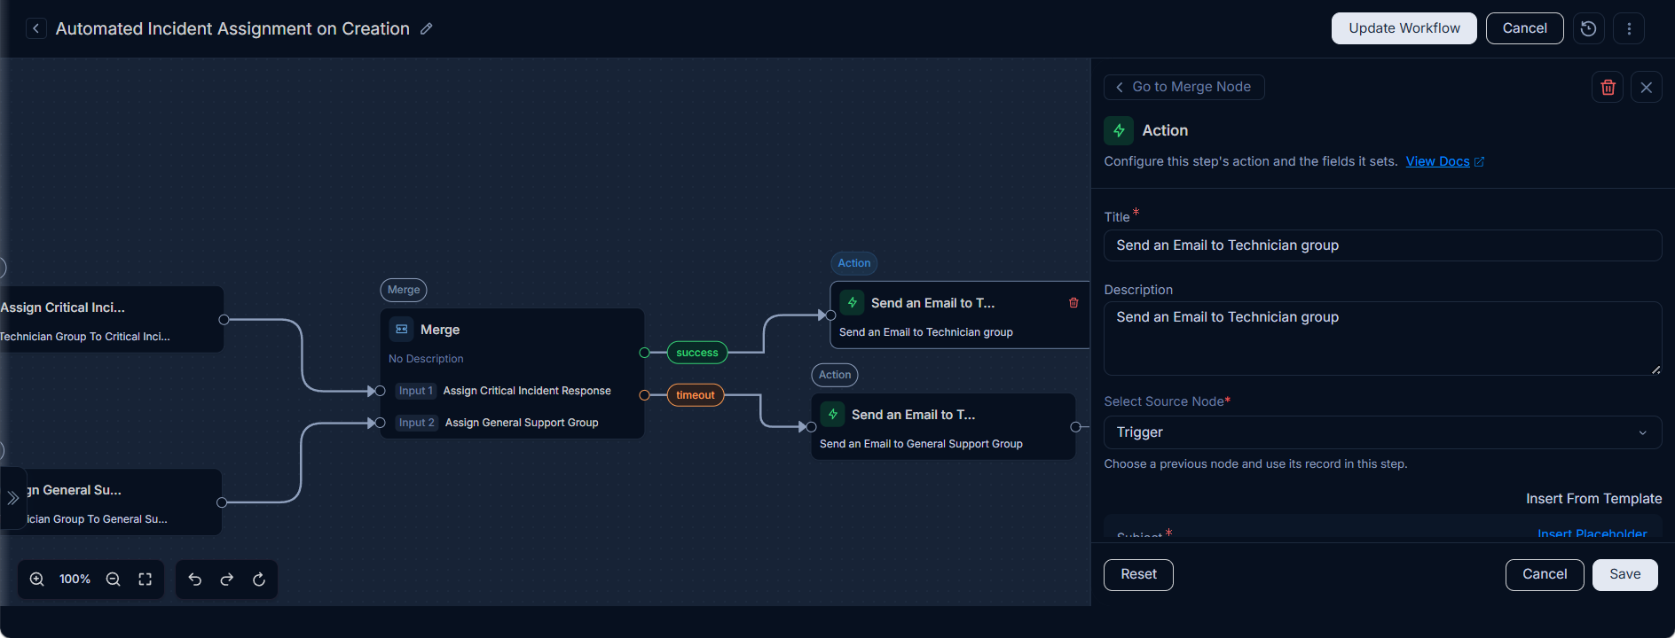This screenshot has height=638, width=1675.
Task: Click 'No Description' text in Merge node
Action: pyautogui.click(x=426, y=359)
